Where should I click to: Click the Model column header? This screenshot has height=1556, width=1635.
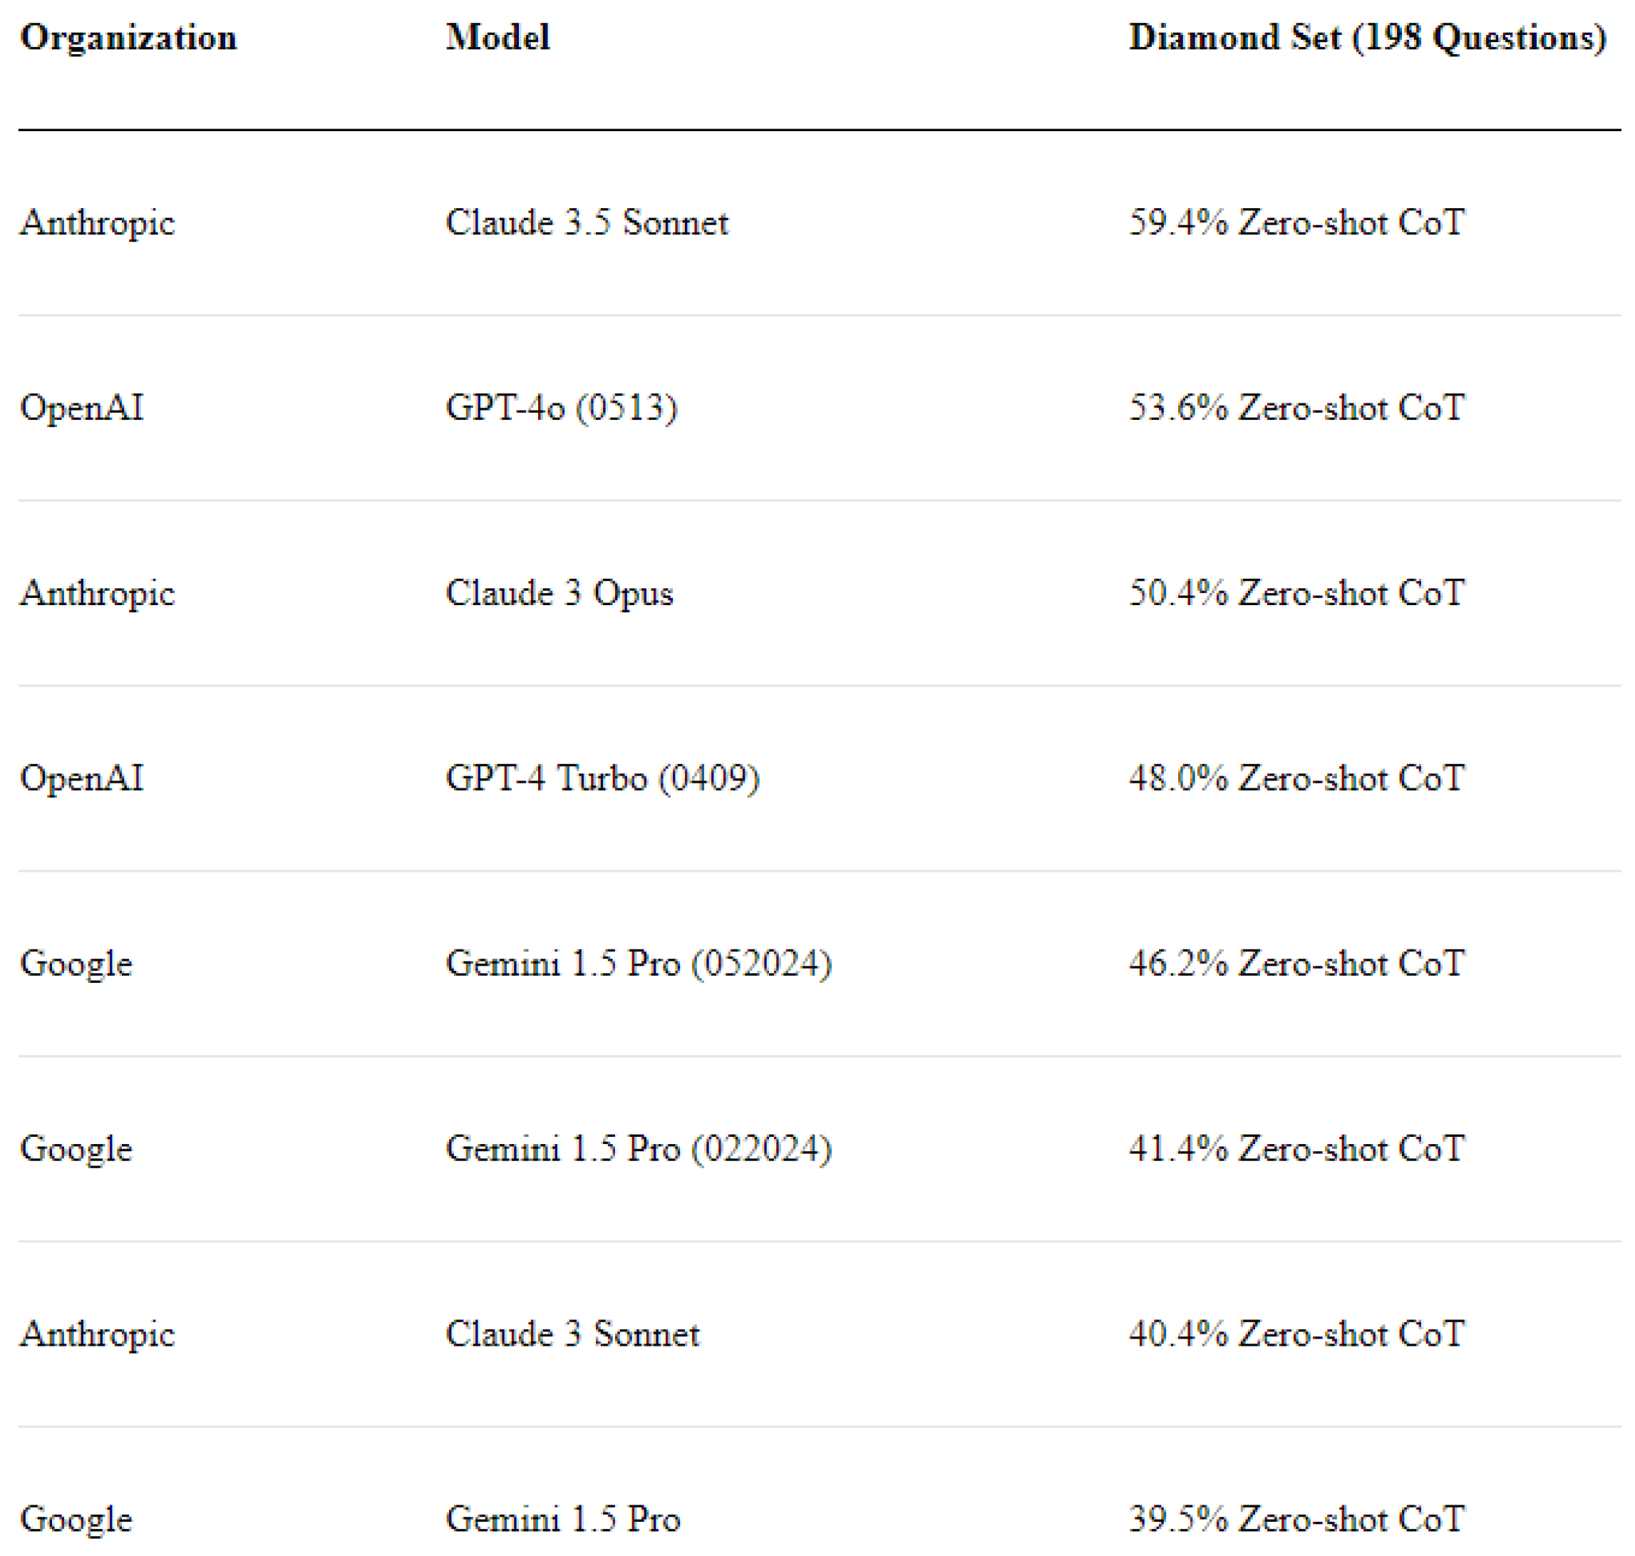(x=497, y=37)
